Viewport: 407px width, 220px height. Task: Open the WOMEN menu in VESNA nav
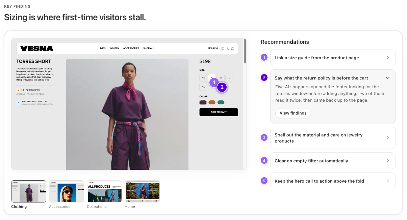click(x=114, y=49)
